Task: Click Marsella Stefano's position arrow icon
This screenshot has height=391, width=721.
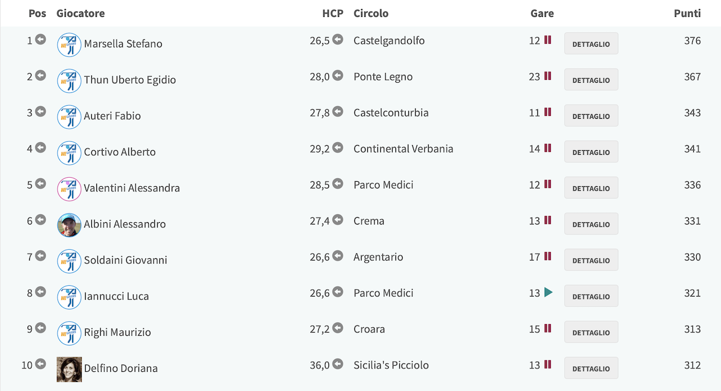Action: (x=41, y=39)
